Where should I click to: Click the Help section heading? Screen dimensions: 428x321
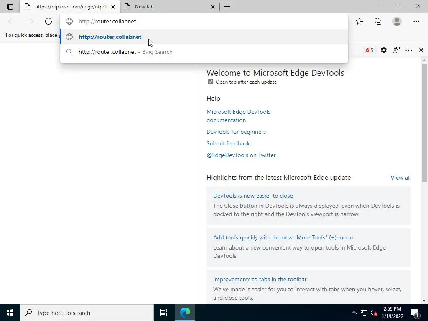point(213,99)
